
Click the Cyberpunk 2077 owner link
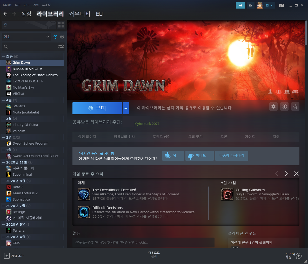click(x=147, y=124)
